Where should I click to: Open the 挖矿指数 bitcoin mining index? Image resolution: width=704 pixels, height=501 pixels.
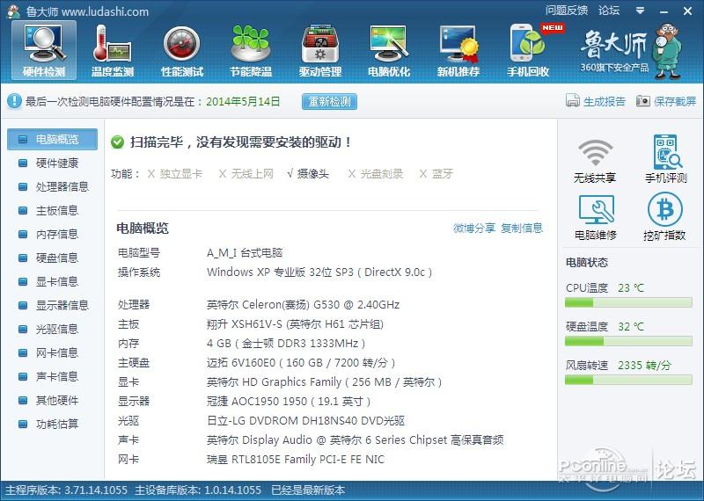click(x=665, y=217)
